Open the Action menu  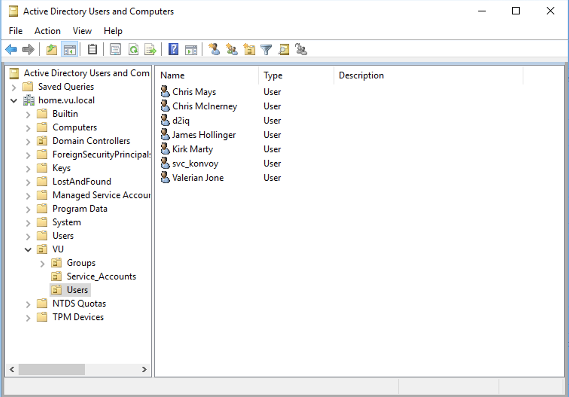47,31
